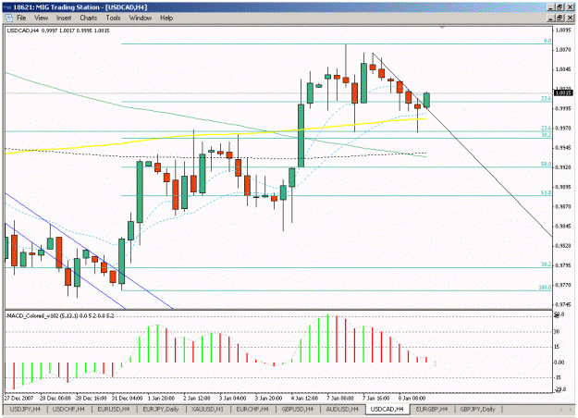Minimize the application window from title bar
This screenshot has height=418, width=578.
click(551, 7)
